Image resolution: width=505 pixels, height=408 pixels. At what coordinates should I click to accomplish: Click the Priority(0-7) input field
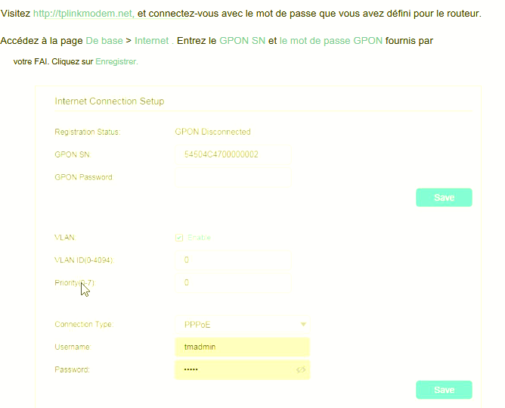[x=233, y=283]
